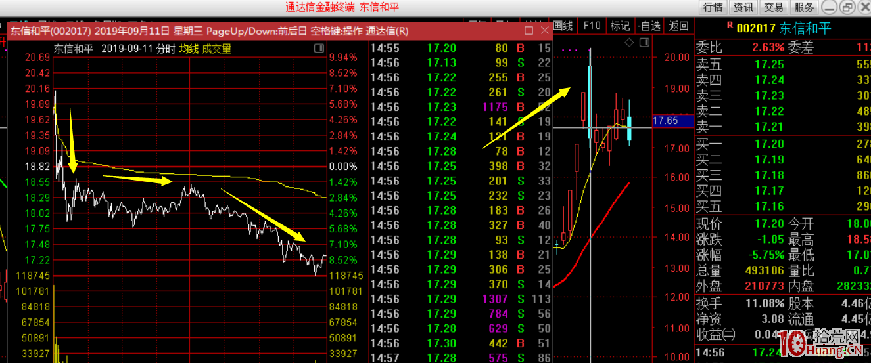The image size is (871, 363).
Task: Click the 买五 price 17.16
Action: click(x=769, y=207)
